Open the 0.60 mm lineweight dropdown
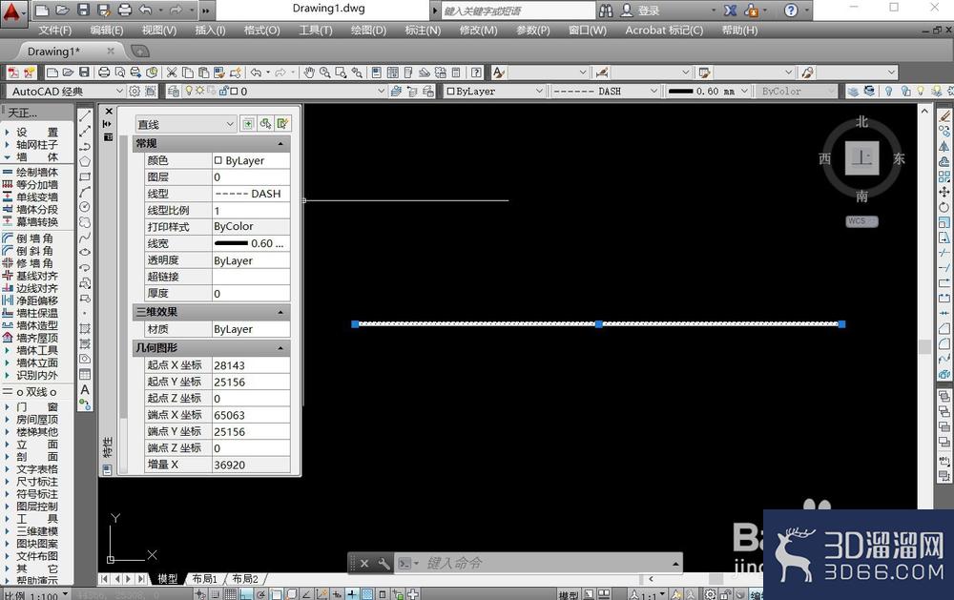This screenshot has height=600, width=954. pyautogui.click(x=743, y=92)
